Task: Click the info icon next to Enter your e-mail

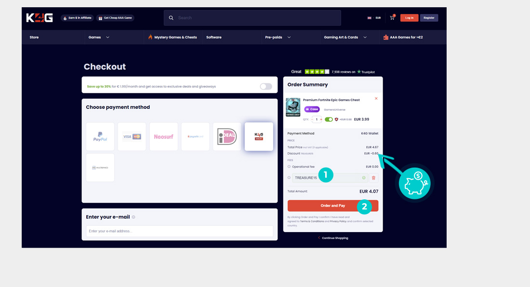Action: pyautogui.click(x=133, y=217)
